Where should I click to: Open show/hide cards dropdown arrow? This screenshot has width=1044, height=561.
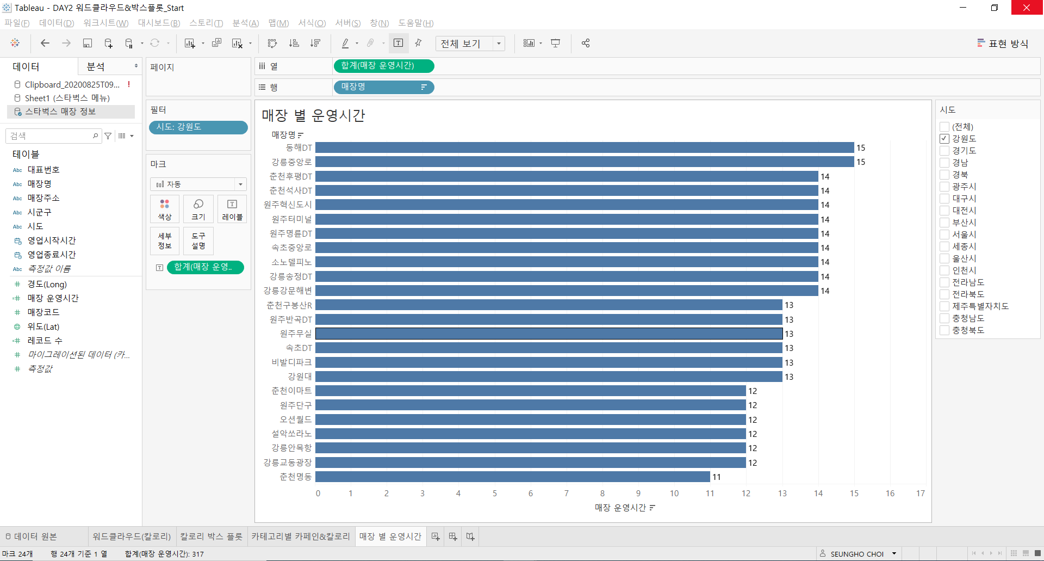[540, 43]
